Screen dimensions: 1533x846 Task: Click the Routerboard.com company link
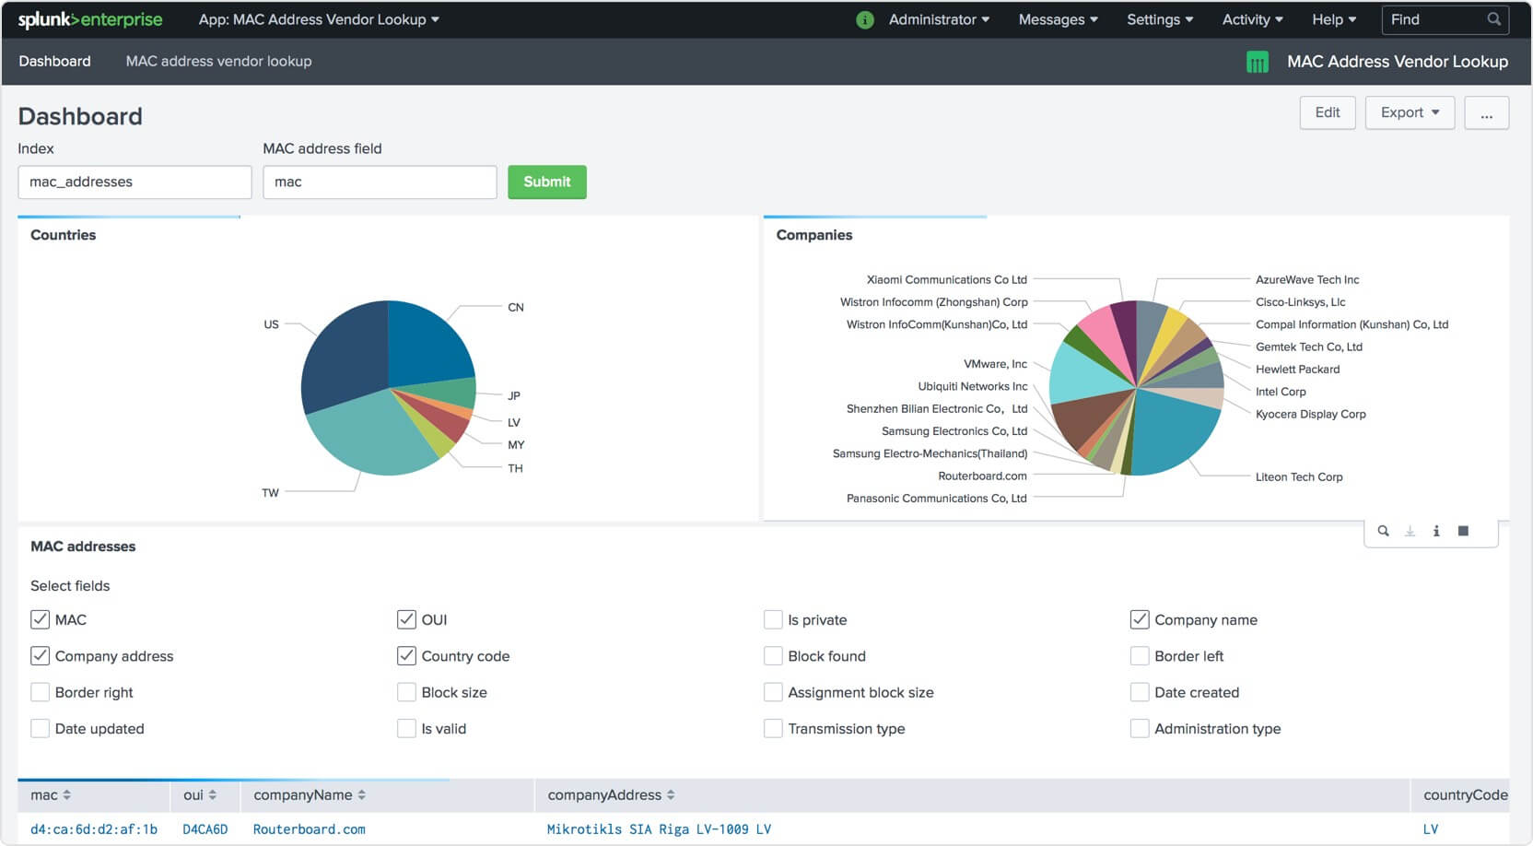(x=310, y=828)
